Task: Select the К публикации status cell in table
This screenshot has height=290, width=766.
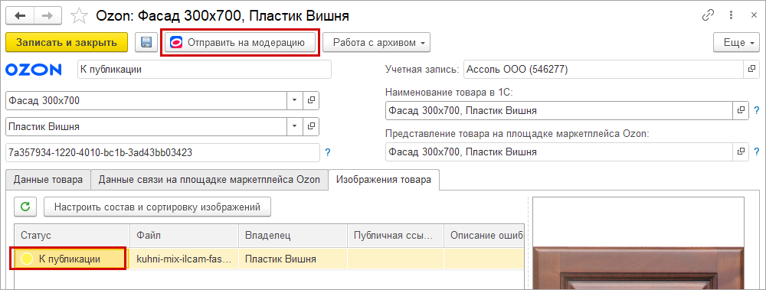Action: [72, 259]
